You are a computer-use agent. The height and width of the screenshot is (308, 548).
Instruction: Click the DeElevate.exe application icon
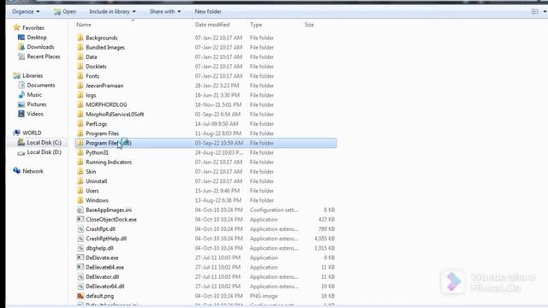point(80,258)
